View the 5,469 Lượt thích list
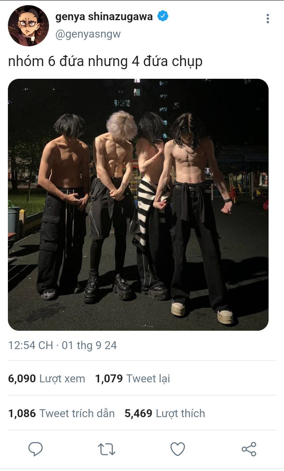The image size is (284, 471). click(165, 413)
